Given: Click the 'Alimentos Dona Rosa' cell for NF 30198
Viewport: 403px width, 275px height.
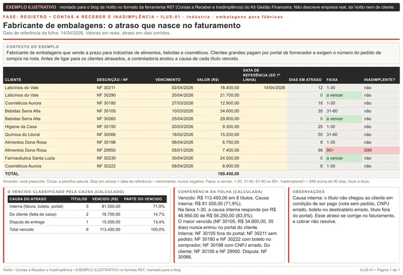Looking at the screenshot, I should point(25,142).
